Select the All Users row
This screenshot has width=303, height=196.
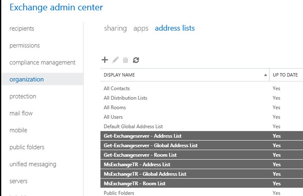(202, 117)
